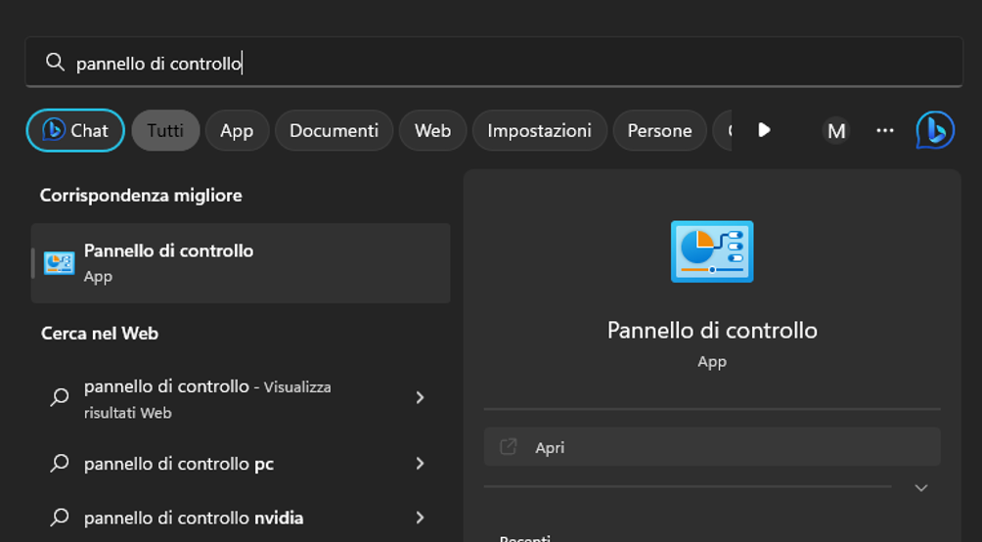Click search icon beside pannello di controllo nvidia

(60, 518)
